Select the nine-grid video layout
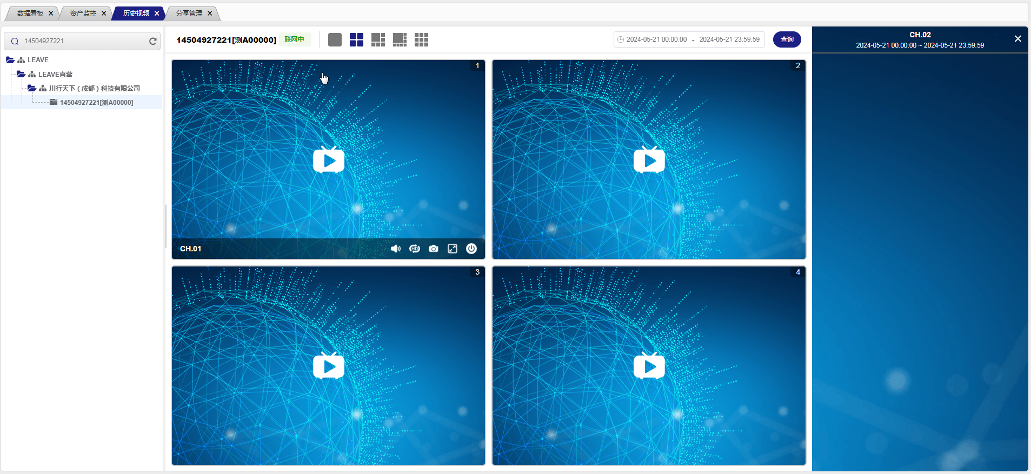1031x474 pixels. coord(421,39)
